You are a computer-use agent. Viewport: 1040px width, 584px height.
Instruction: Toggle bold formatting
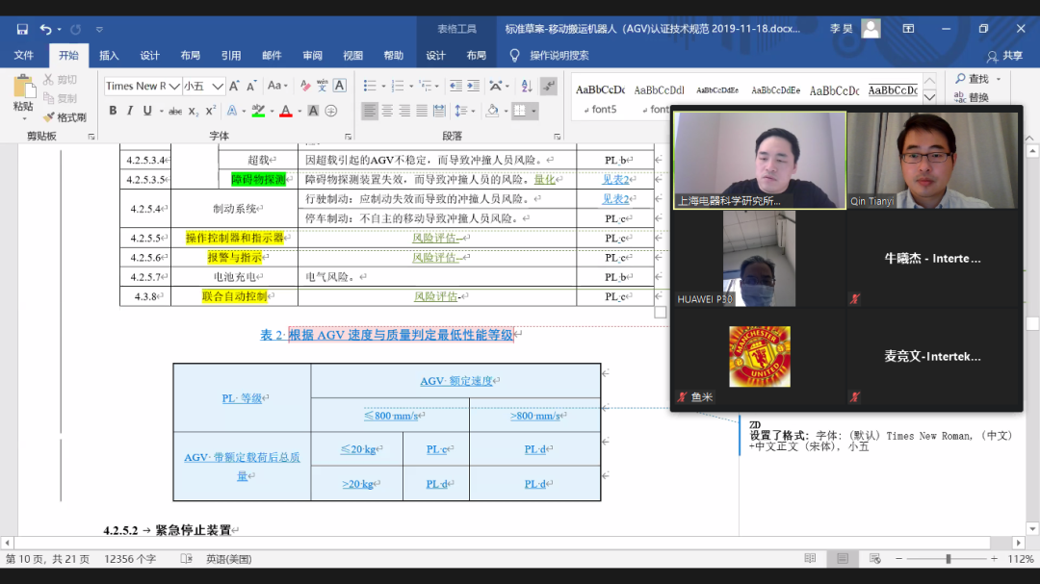coord(113,111)
